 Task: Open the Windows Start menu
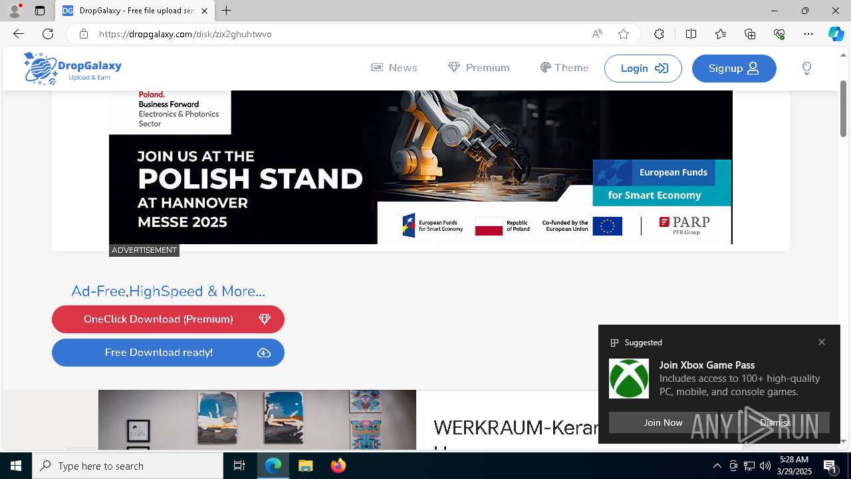click(x=16, y=466)
